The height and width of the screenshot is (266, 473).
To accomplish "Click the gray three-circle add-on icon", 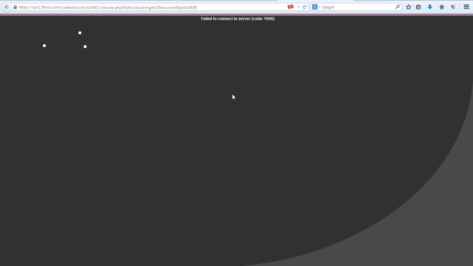I will pyautogui.click(x=453, y=7).
